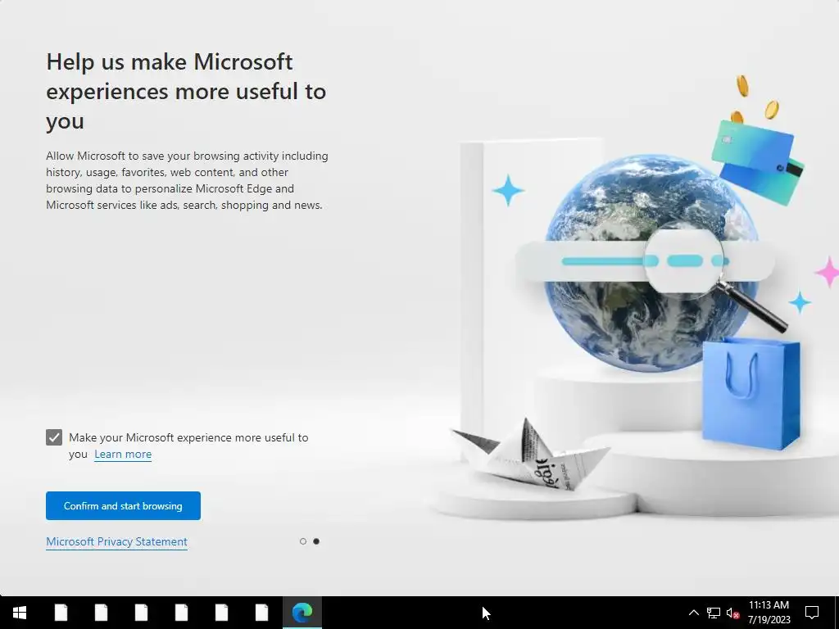
Task: Open network status icon in system tray
Action: point(714,613)
